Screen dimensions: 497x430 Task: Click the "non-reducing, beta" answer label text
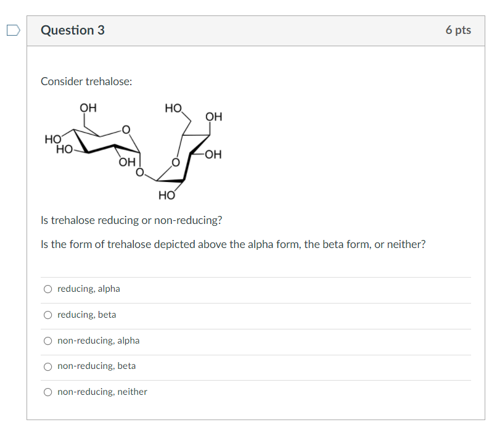[x=96, y=366]
